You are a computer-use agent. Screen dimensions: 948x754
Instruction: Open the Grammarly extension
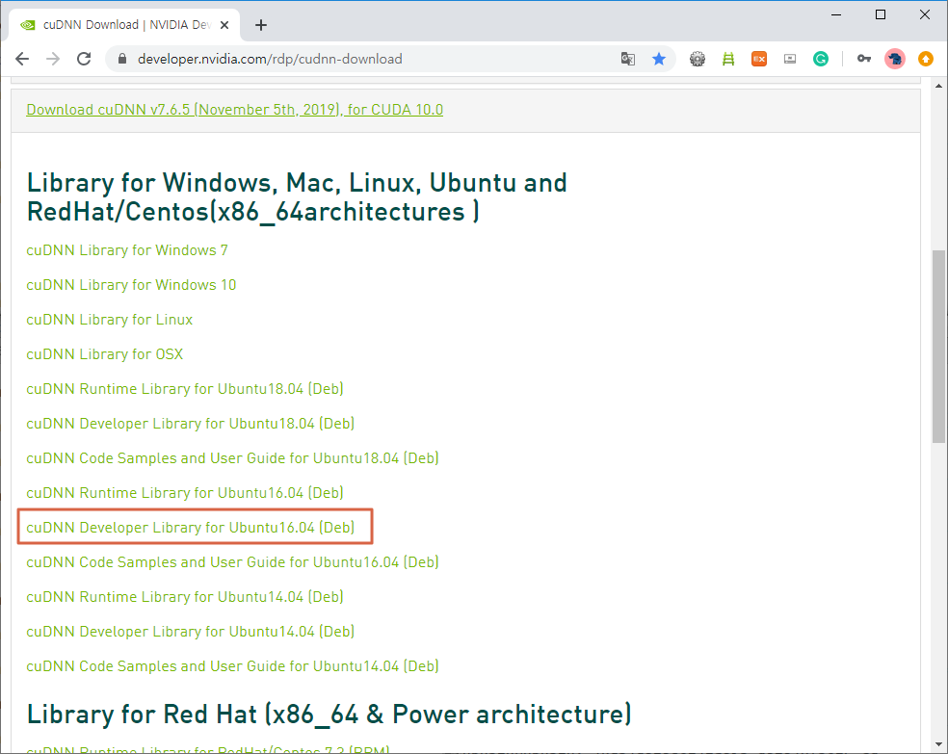point(821,59)
